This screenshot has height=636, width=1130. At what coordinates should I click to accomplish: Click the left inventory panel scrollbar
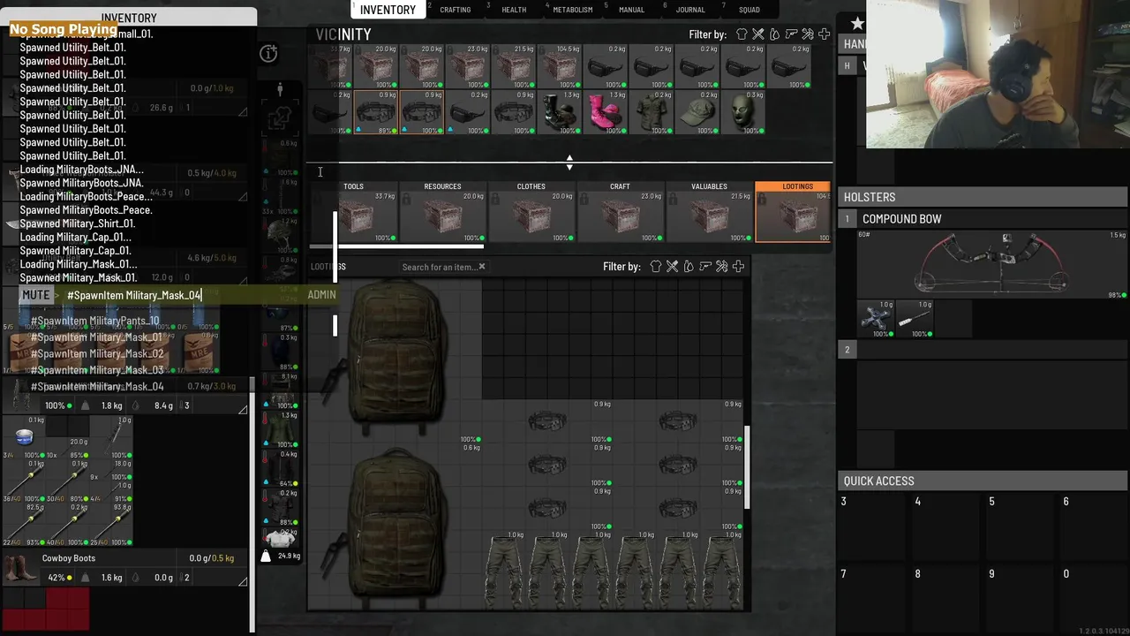click(253, 503)
